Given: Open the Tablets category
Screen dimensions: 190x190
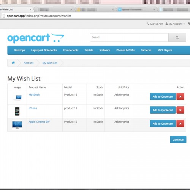Looking at the screenshot, I should click(89, 50).
